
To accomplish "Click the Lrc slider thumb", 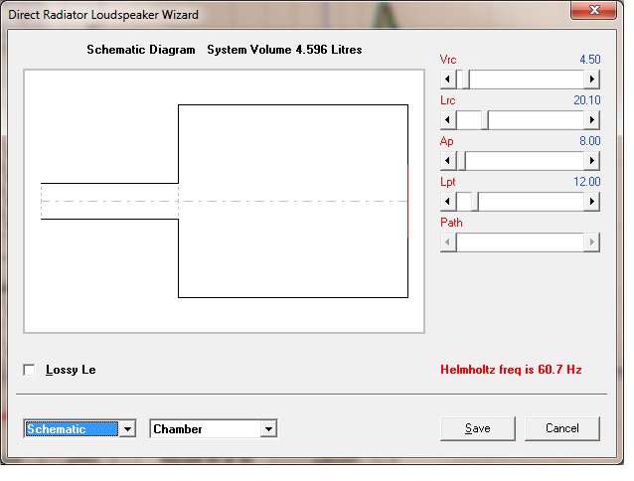I will click(x=485, y=120).
